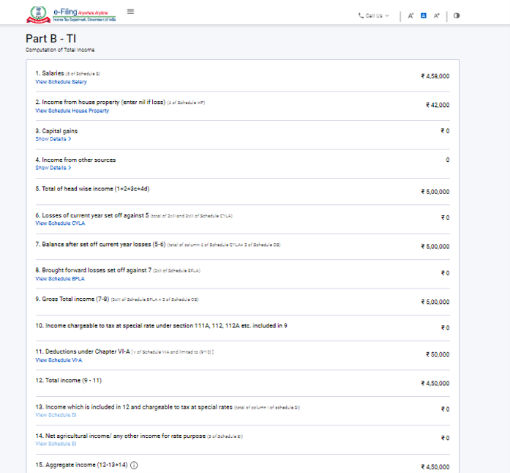
Task: Open View Schedule Salary link
Action: click(61, 82)
